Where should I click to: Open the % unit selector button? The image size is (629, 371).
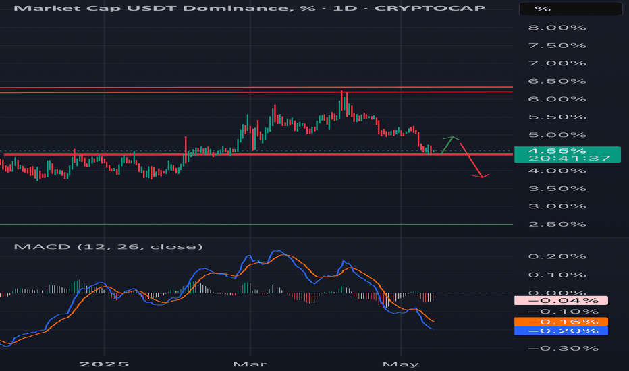tap(570, 9)
